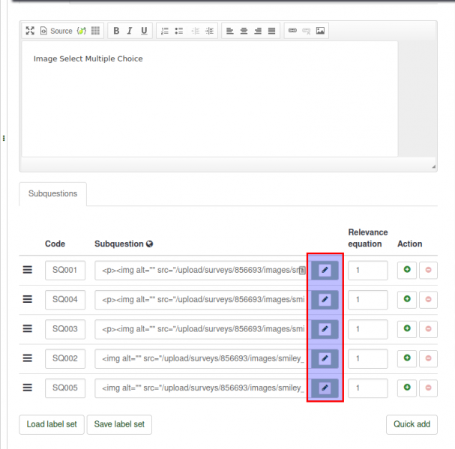Insert an image via the toolbar image icon
This screenshot has width=455, height=449.
click(320, 31)
